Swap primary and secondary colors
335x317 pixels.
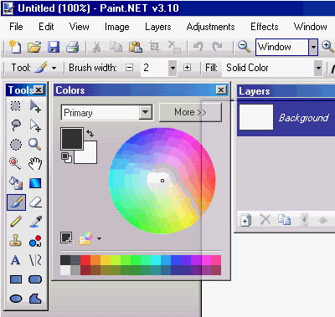[x=90, y=133]
